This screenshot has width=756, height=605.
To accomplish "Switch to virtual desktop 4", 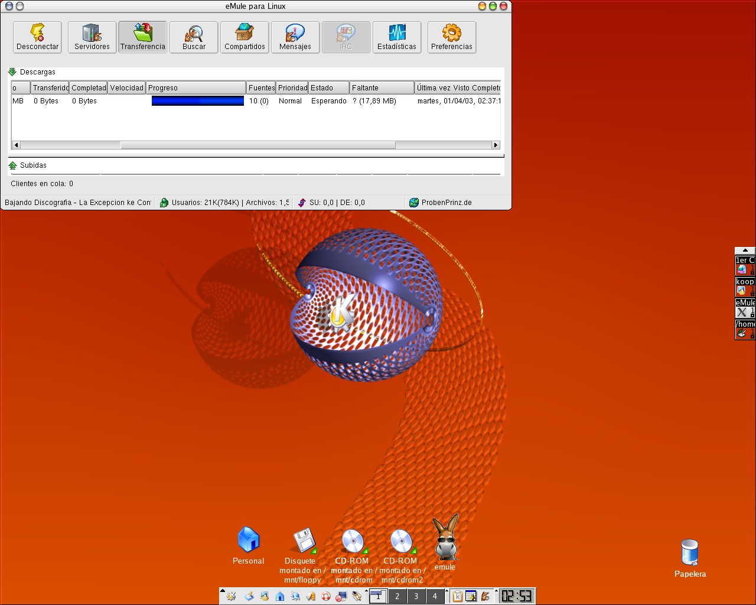I will point(435,596).
